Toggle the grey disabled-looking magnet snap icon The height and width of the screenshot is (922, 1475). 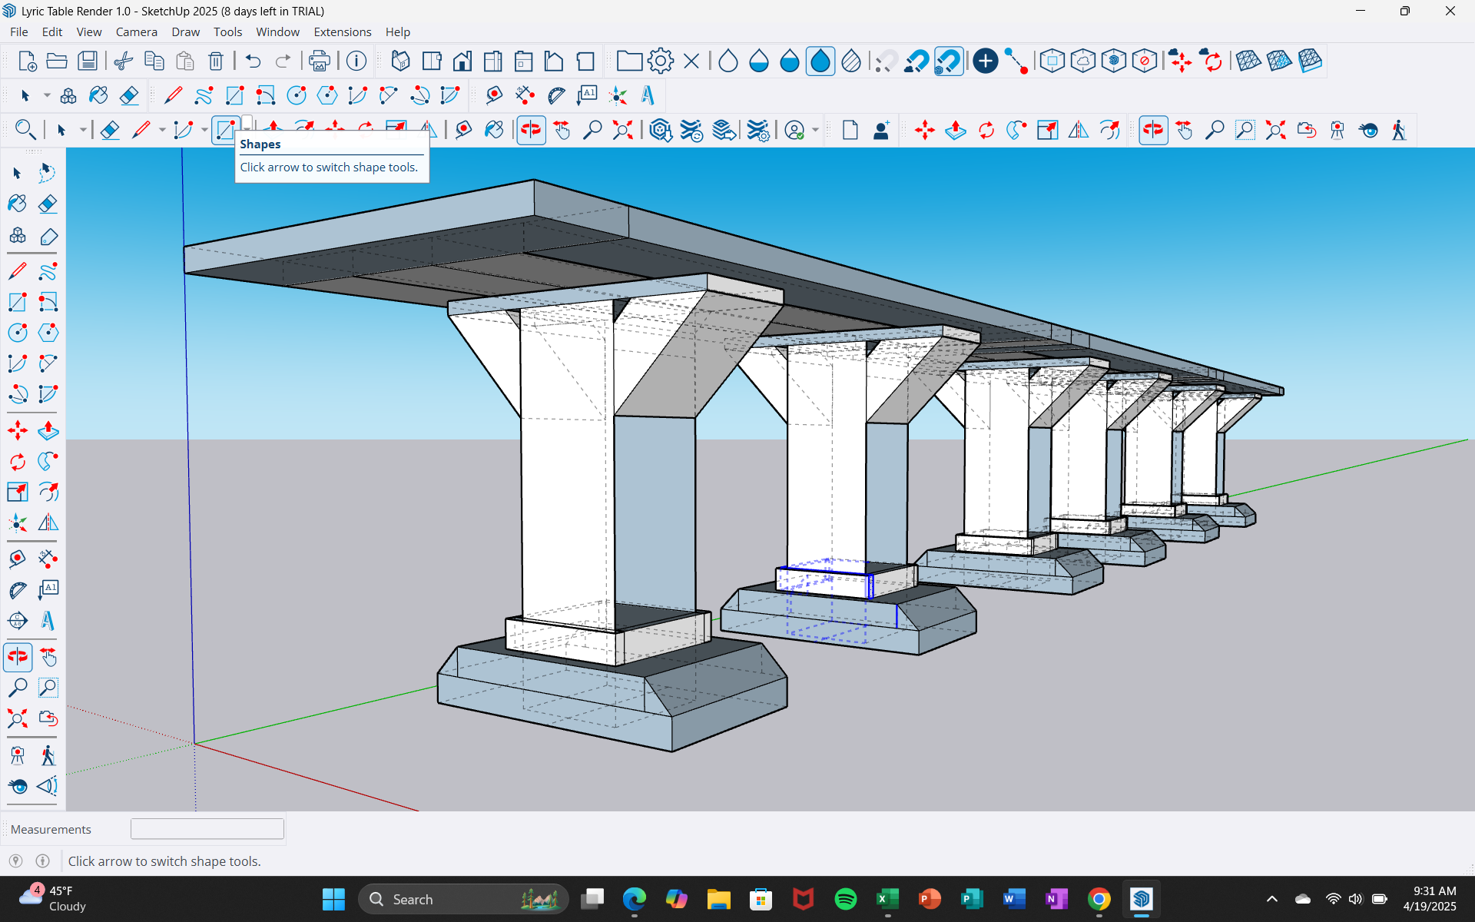pos(886,61)
